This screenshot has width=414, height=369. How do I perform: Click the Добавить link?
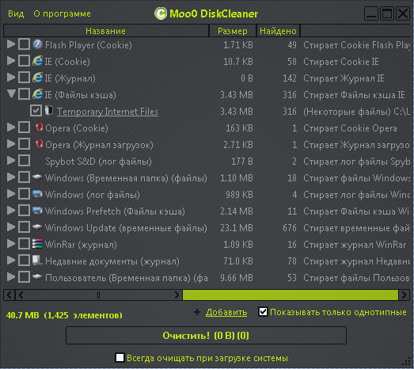point(226,312)
